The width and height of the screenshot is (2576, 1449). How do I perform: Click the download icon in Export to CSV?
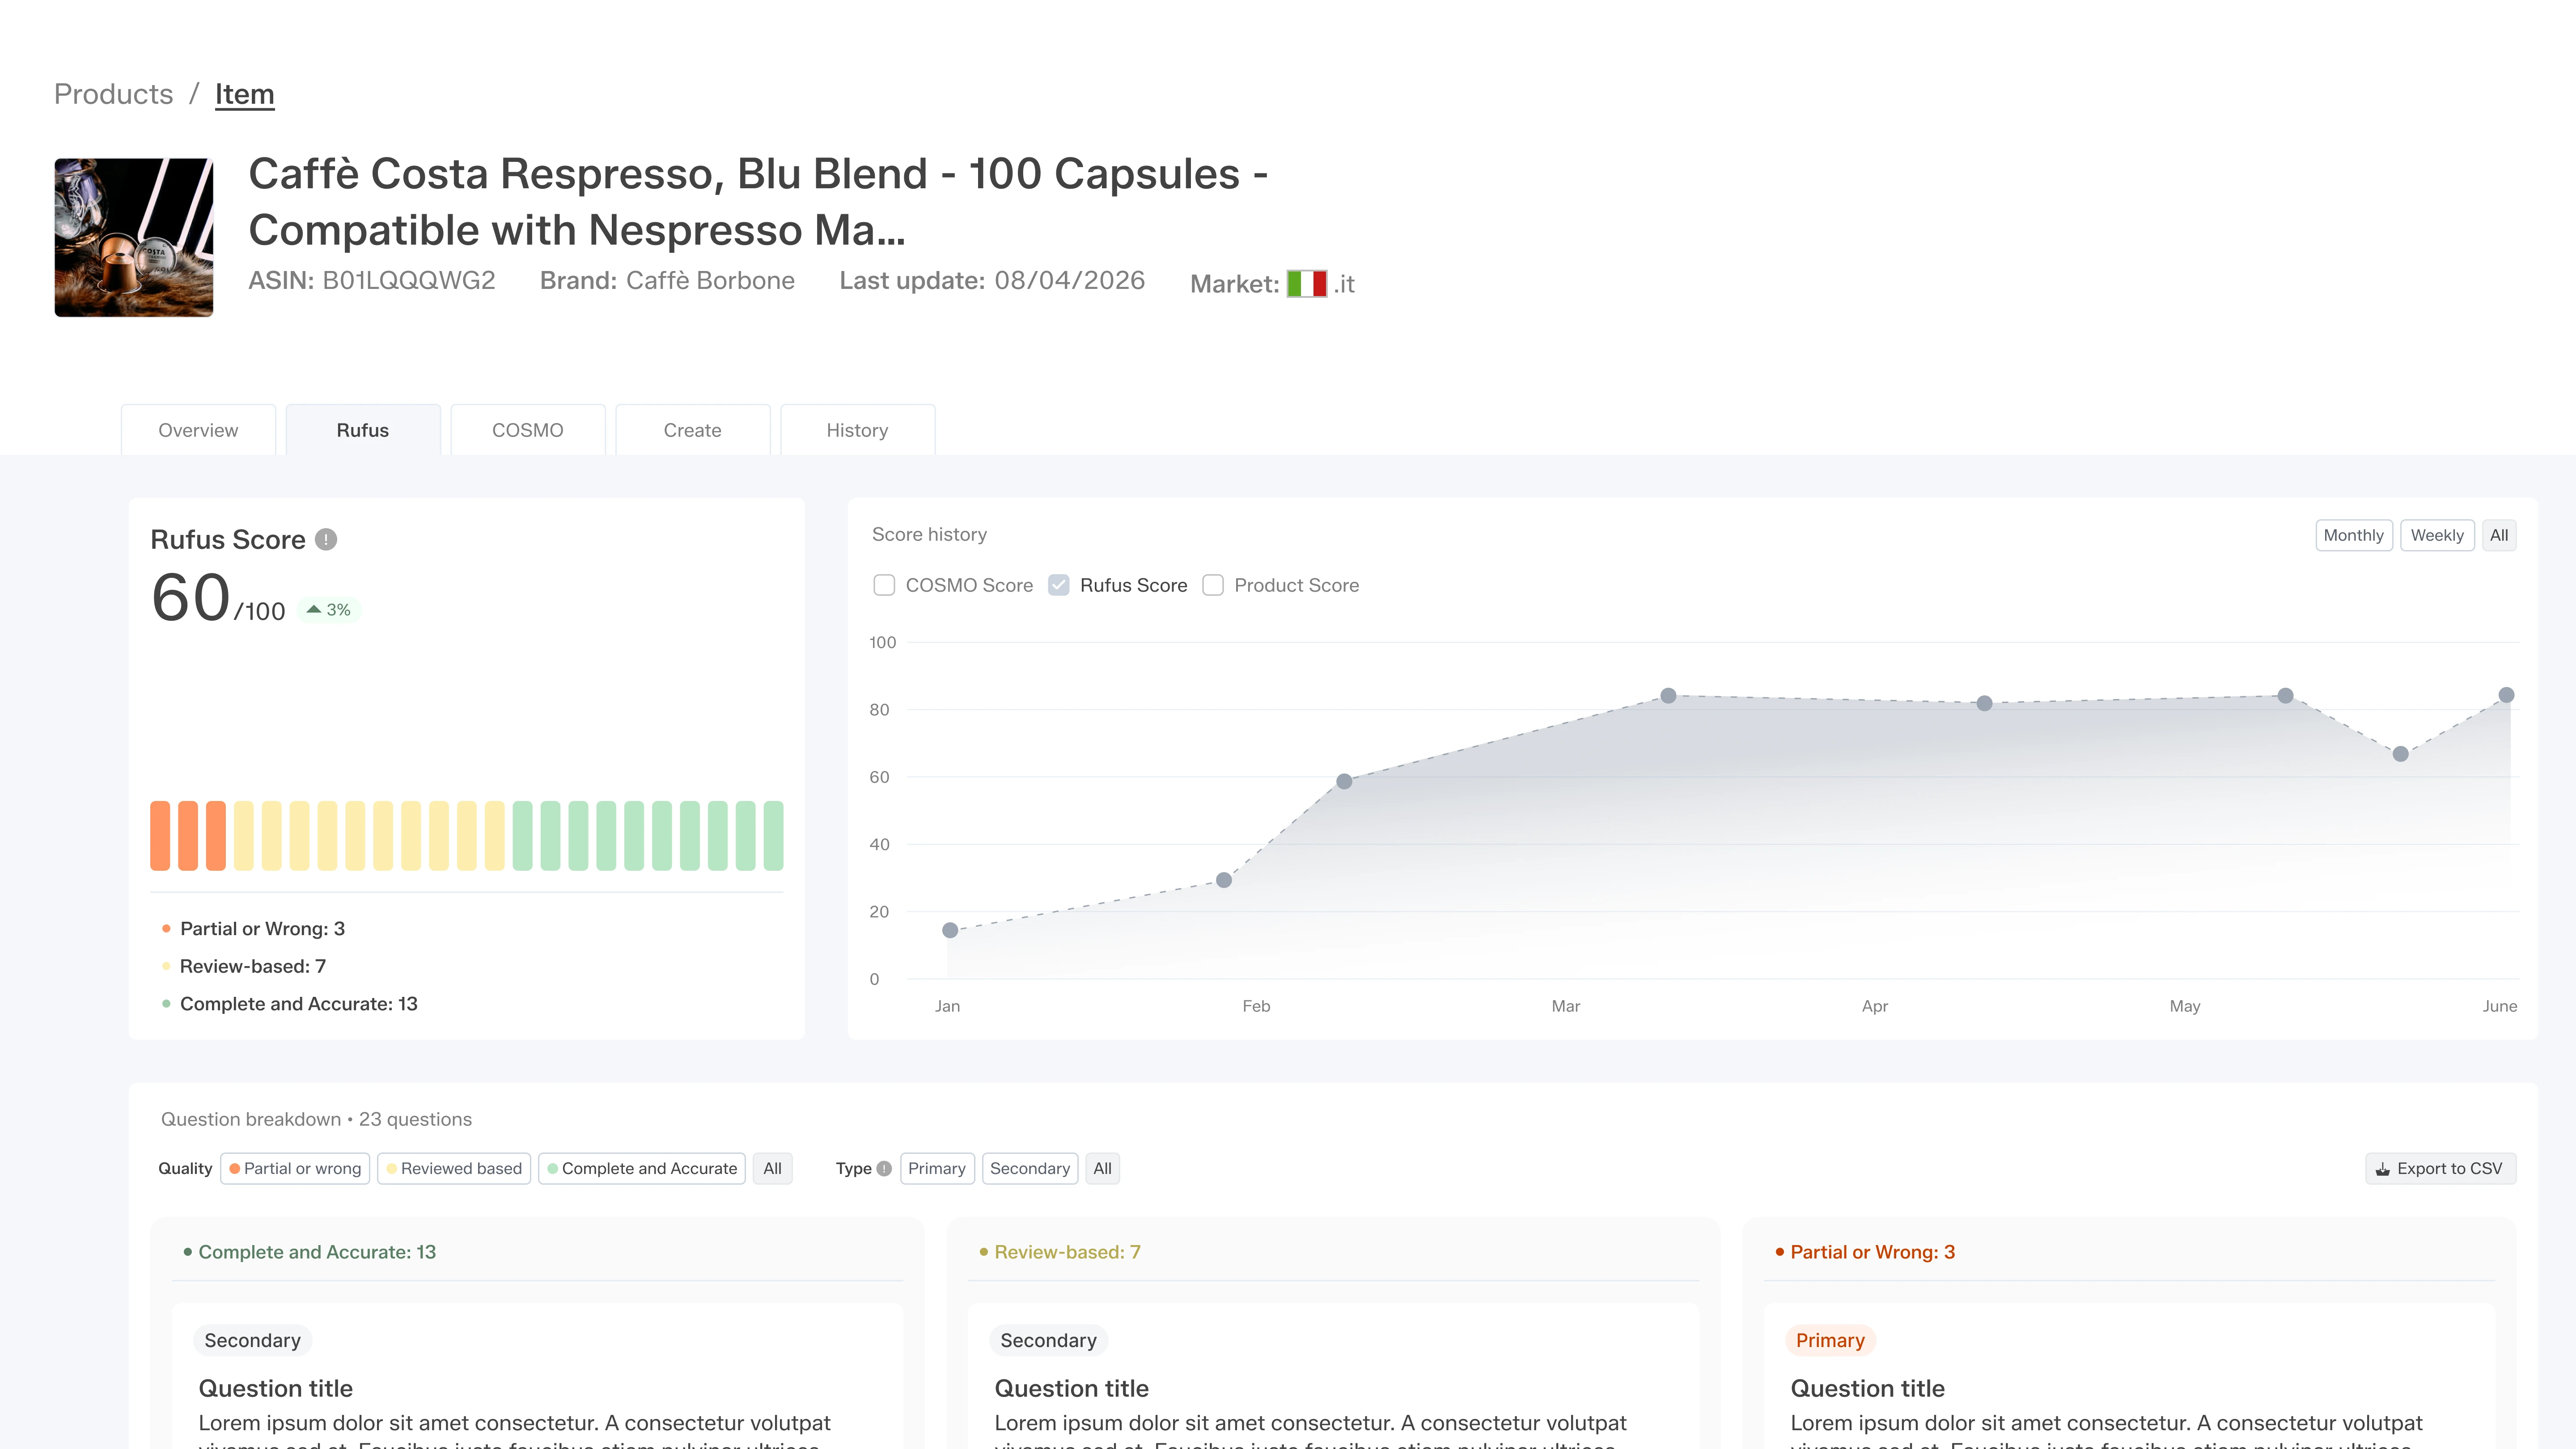pyautogui.click(x=2383, y=1169)
